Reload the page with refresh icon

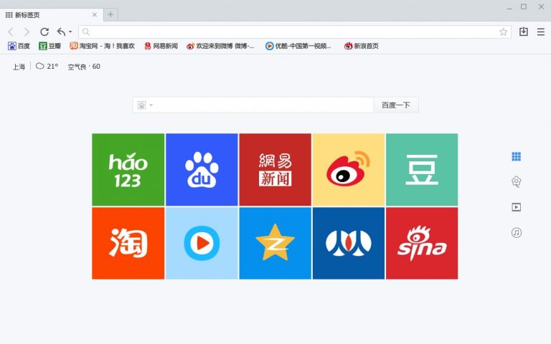(x=44, y=32)
